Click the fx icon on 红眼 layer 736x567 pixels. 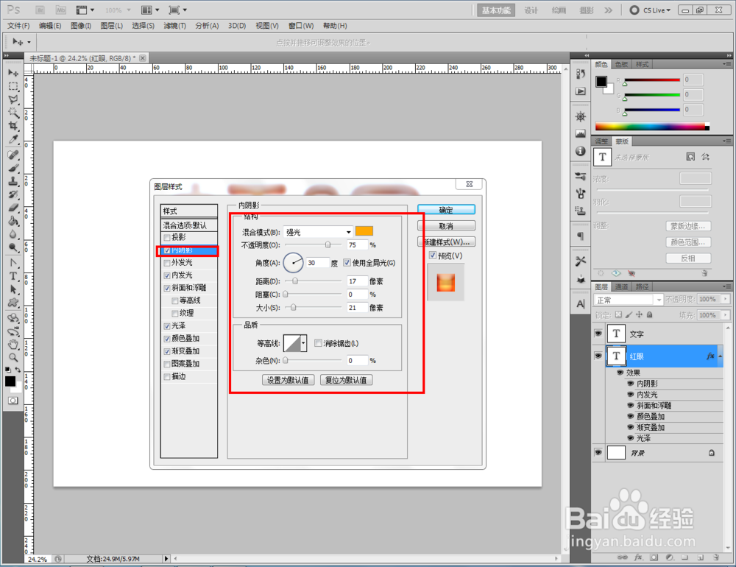tap(710, 356)
